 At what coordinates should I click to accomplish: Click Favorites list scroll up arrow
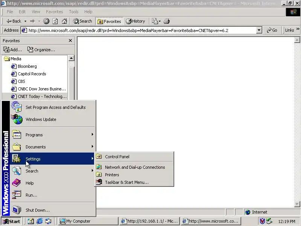tap(71, 58)
